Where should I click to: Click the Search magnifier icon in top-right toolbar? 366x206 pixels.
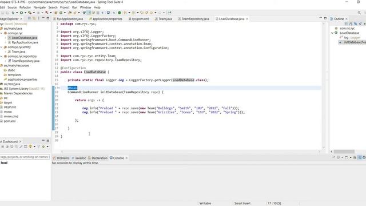[x=359, y=13]
